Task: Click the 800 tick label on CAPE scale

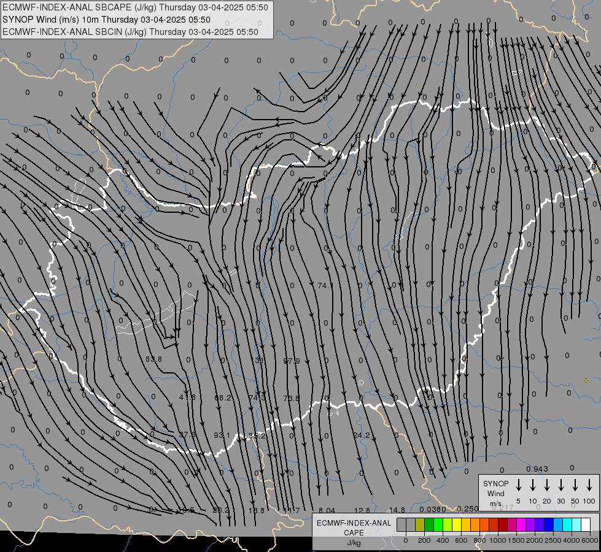Action: [479, 540]
